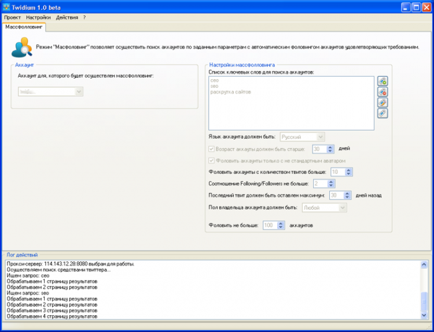This screenshot has height=332, width=434.
Task: Open the 'Действия' menu
Action: coord(67,17)
